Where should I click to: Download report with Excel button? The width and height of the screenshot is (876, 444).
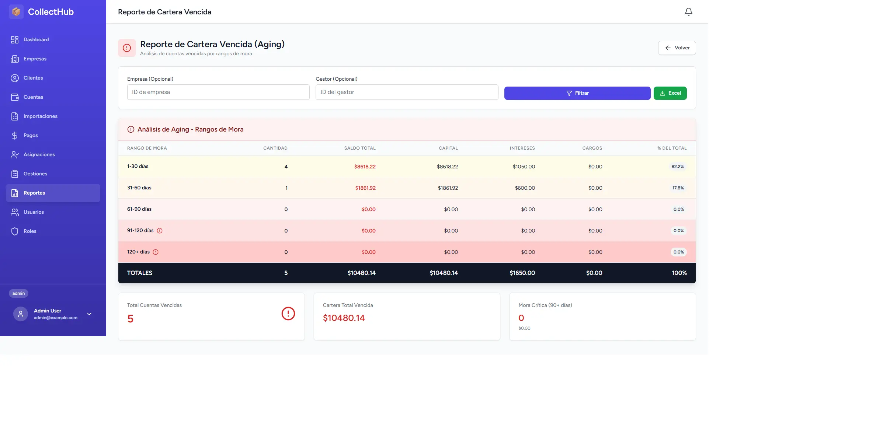670,93
